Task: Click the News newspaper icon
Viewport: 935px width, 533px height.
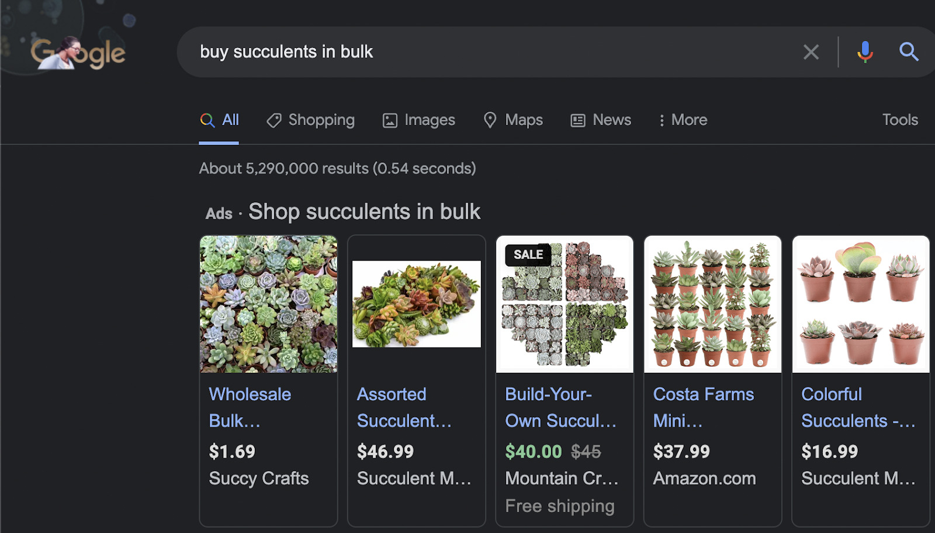Action: click(x=577, y=120)
